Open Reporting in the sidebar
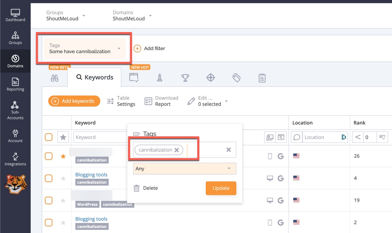 coord(15,84)
